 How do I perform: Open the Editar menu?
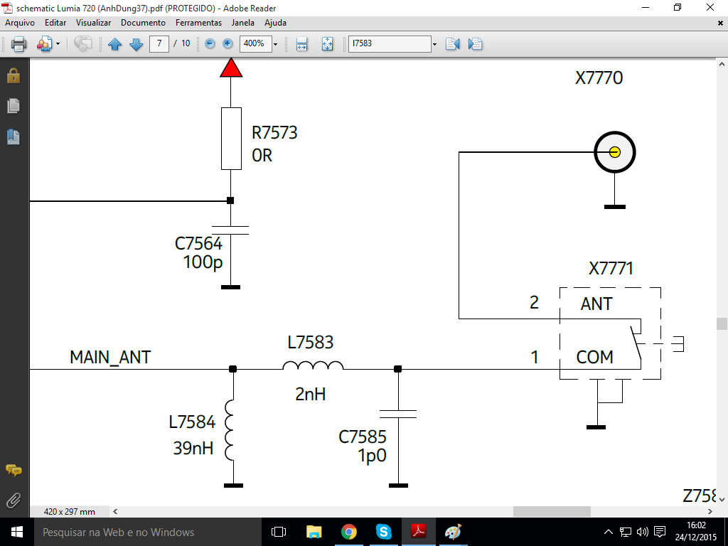[x=55, y=23]
